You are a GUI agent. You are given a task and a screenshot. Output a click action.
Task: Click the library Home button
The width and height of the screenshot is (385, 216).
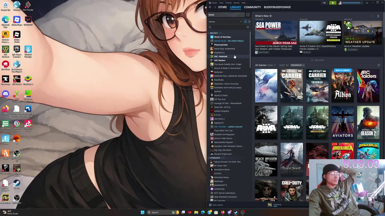pos(226,15)
